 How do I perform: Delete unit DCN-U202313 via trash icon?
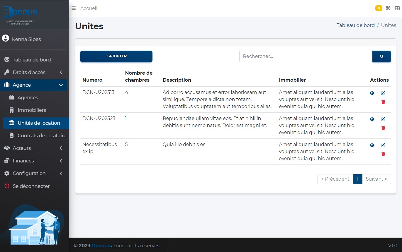(x=383, y=102)
